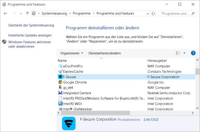
Task: Open Installierte Updates anzeigen link
Action: (30, 35)
